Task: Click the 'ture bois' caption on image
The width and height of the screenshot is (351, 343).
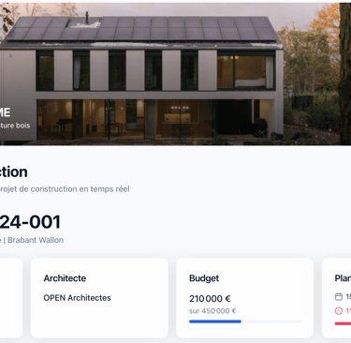Action: 15,126
